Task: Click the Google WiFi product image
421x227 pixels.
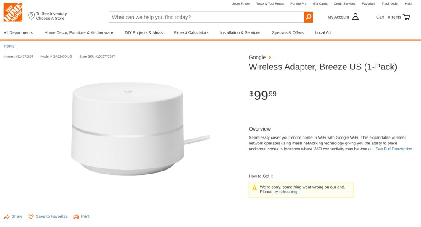Action: point(128,128)
